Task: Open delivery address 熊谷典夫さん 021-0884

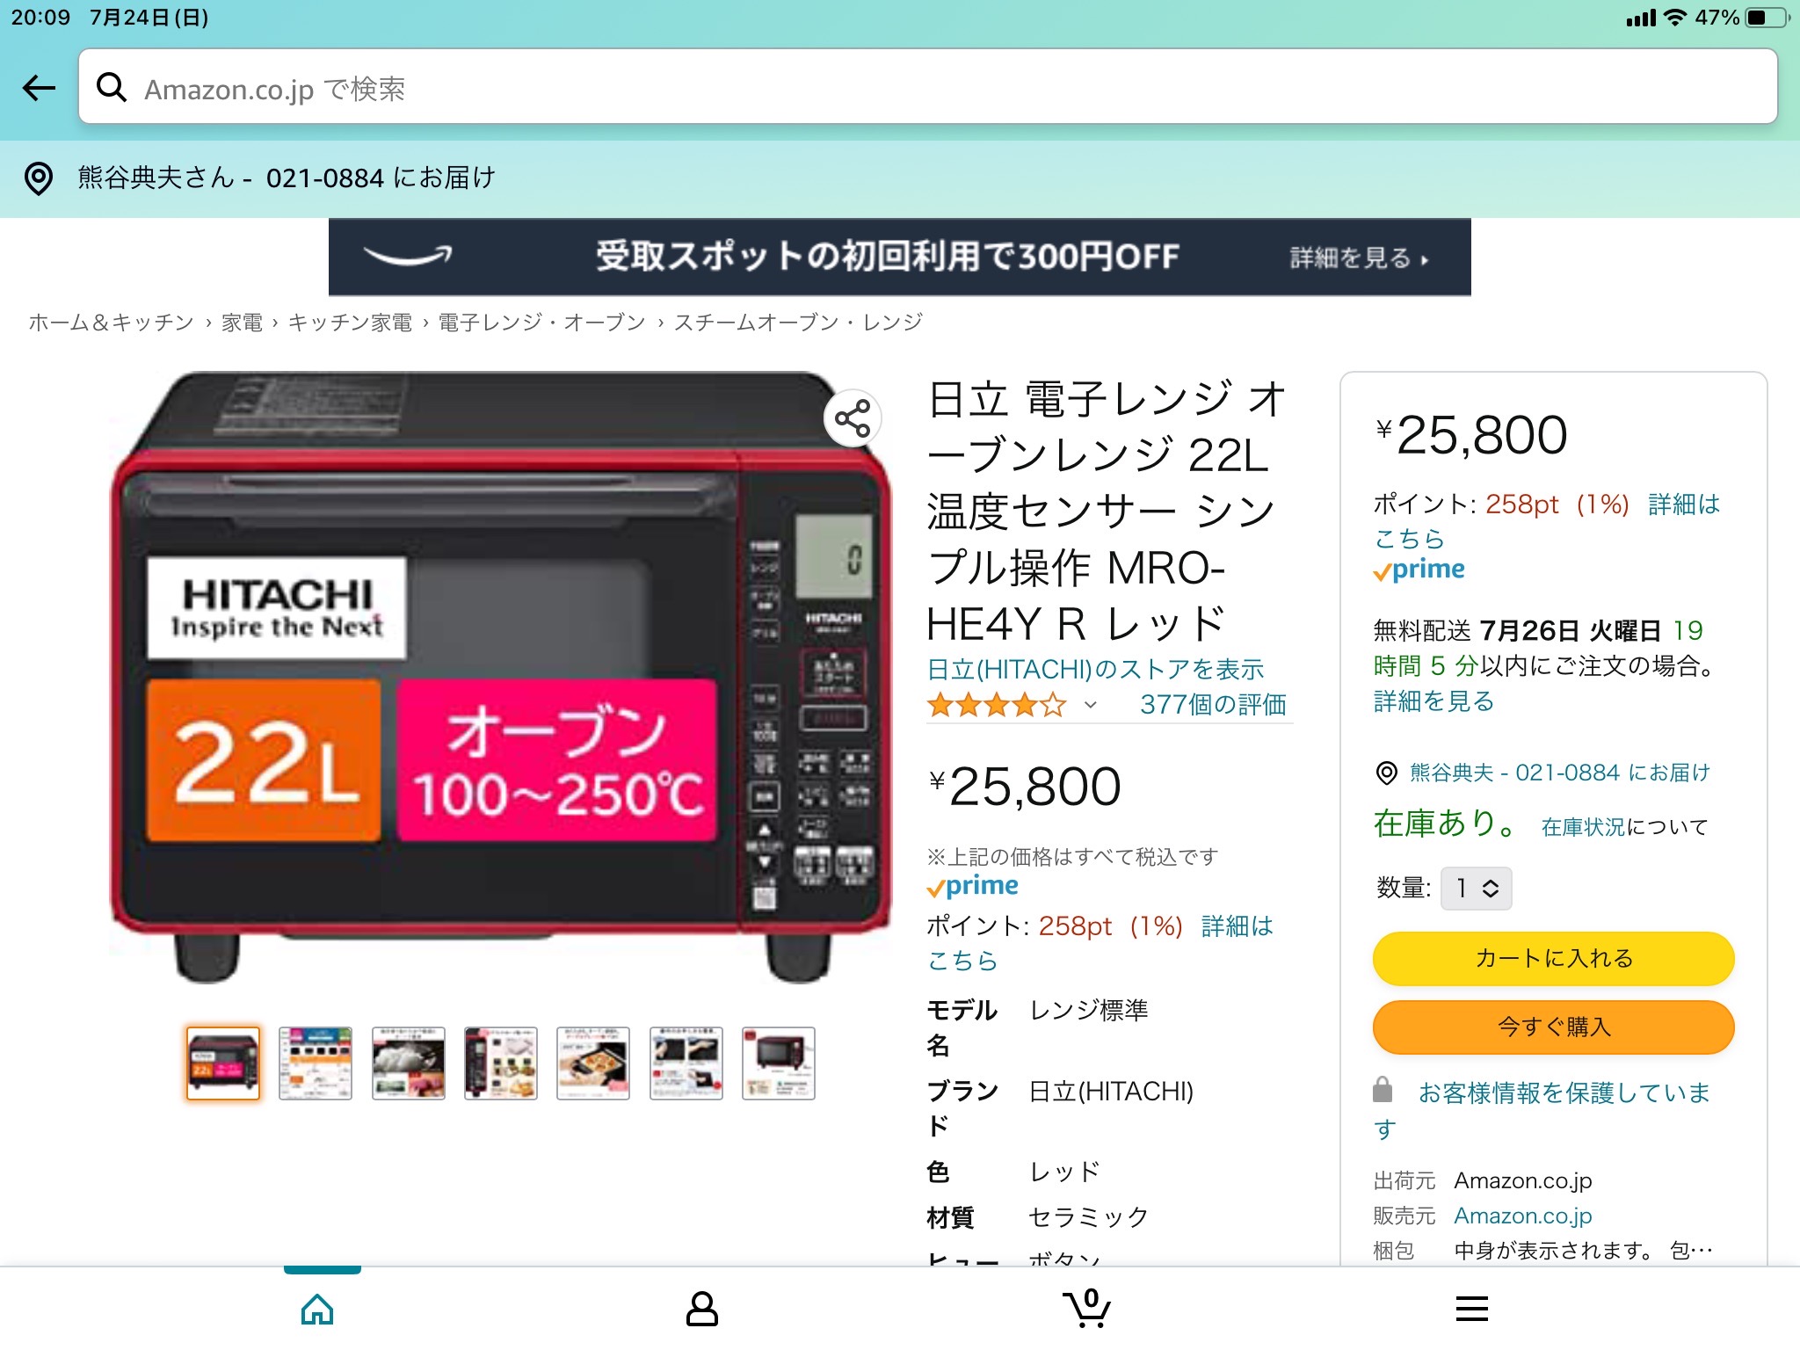Action: coord(287,178)
